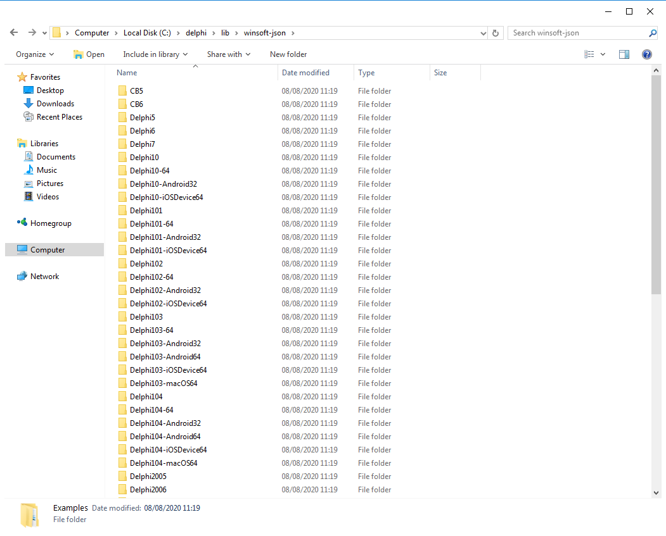Image resolution: width=666 pixels, height=536 pixels.
Task: Open recent locations dropdown beside Forward arrow
Action: tap(44, 33)
